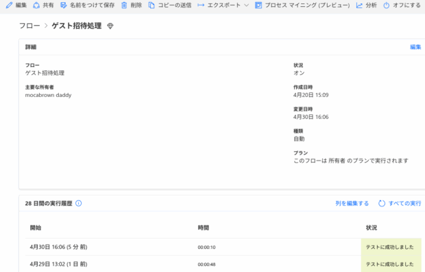Click the Save As (名前をつけて保存) icon
This screenshot has height=272, width=425.
(x=64, y=5)
